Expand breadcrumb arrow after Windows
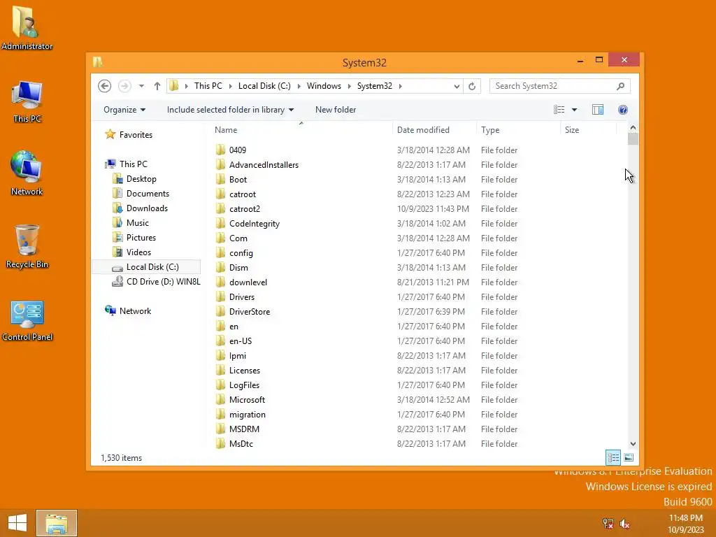 [x=350, y=86]
